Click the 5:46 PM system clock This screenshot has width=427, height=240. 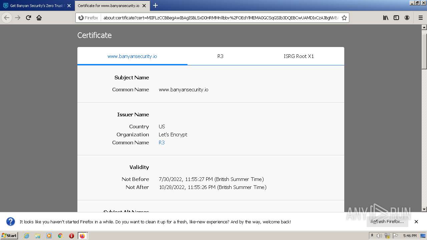click(x=410, y=236)
